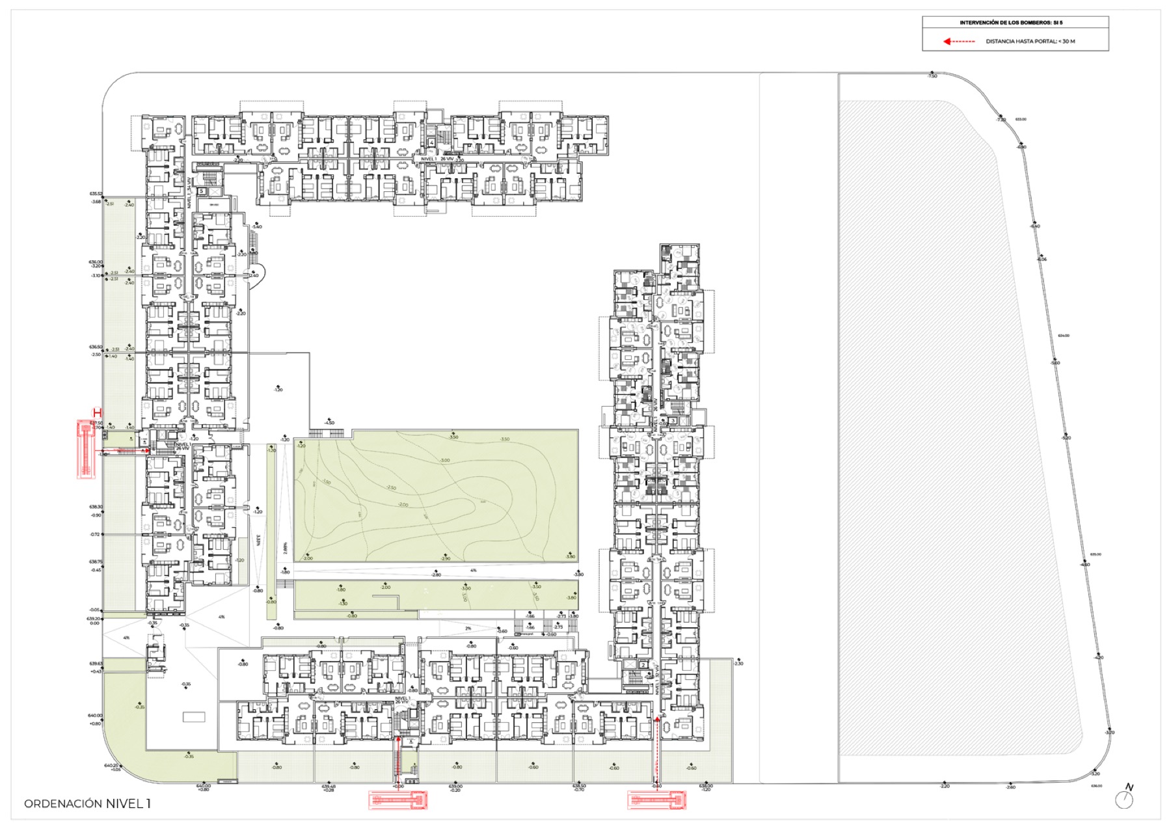Select the -7.50 elevation marker at top
The width and height of the screenshot is (1171, 827).
(x=932, y=75)
